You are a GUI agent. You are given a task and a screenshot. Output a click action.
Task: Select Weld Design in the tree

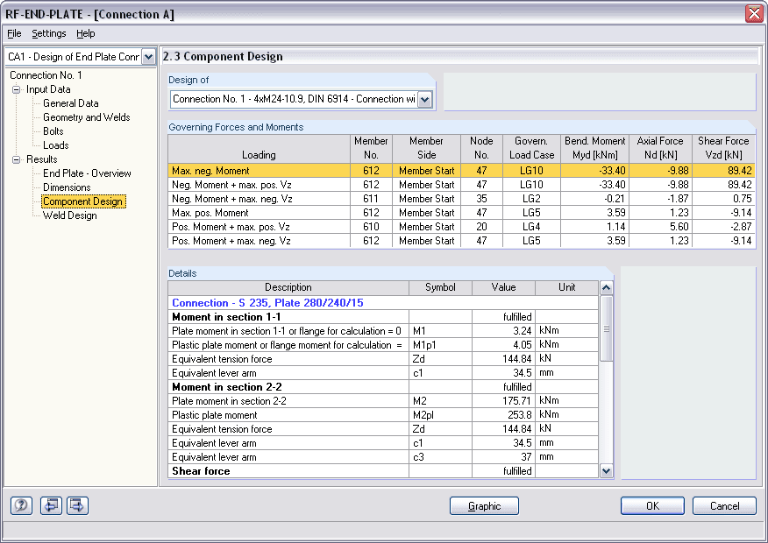click(69, 215)
